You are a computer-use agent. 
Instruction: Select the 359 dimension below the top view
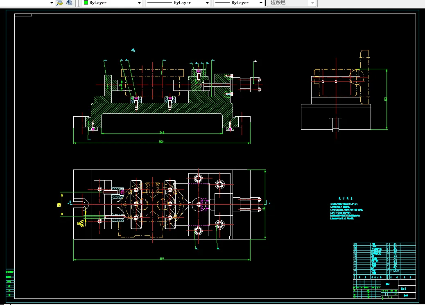(161, 258)
